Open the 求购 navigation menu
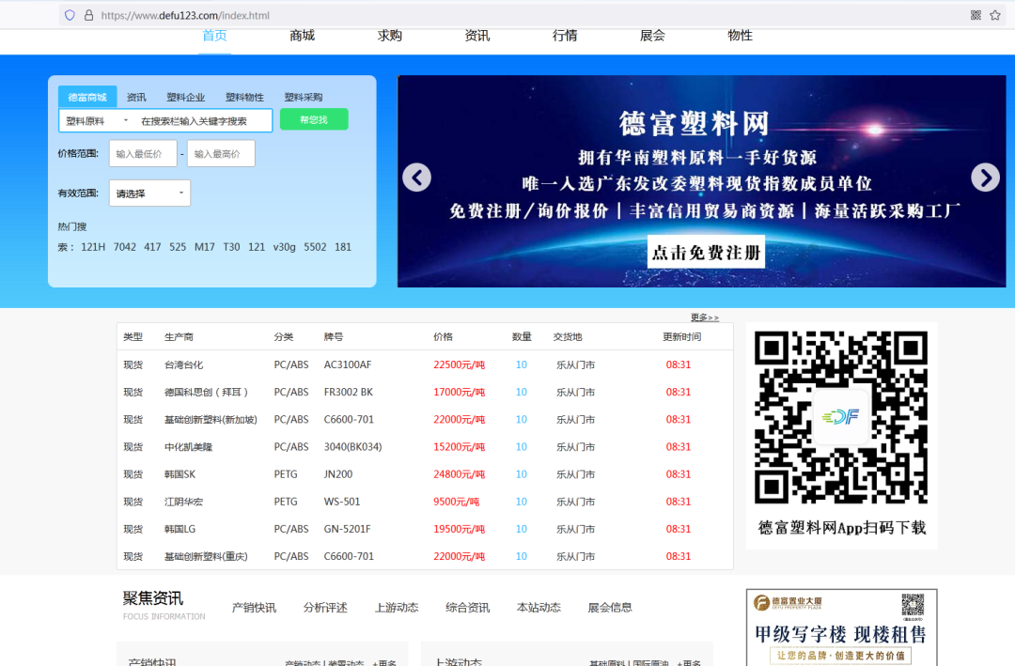This screenshot has width=1015, height=666. [x=389, y=35]
